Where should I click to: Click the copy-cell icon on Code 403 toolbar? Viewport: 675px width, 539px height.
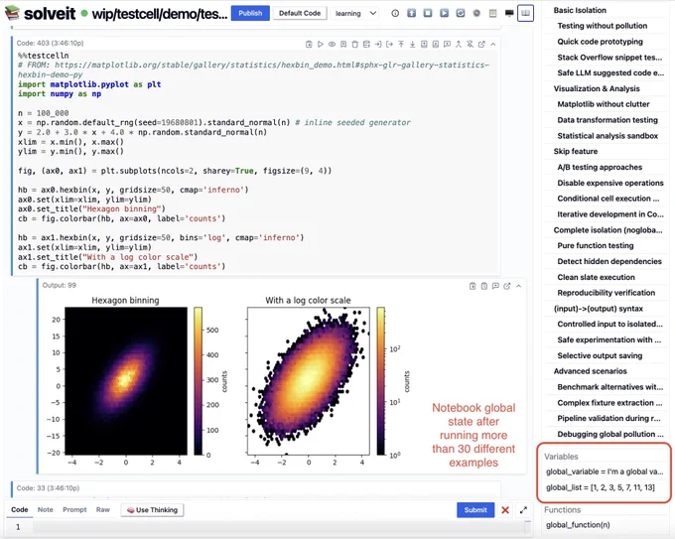point(309,44)
